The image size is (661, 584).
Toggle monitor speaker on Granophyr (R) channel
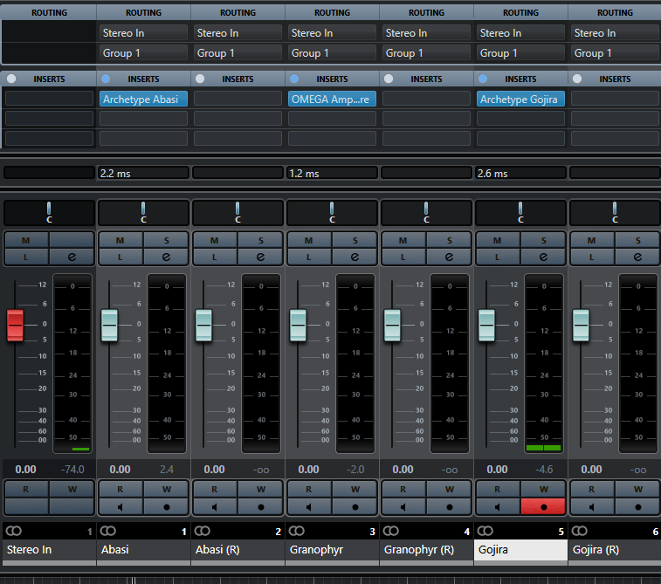coord(403,507)
